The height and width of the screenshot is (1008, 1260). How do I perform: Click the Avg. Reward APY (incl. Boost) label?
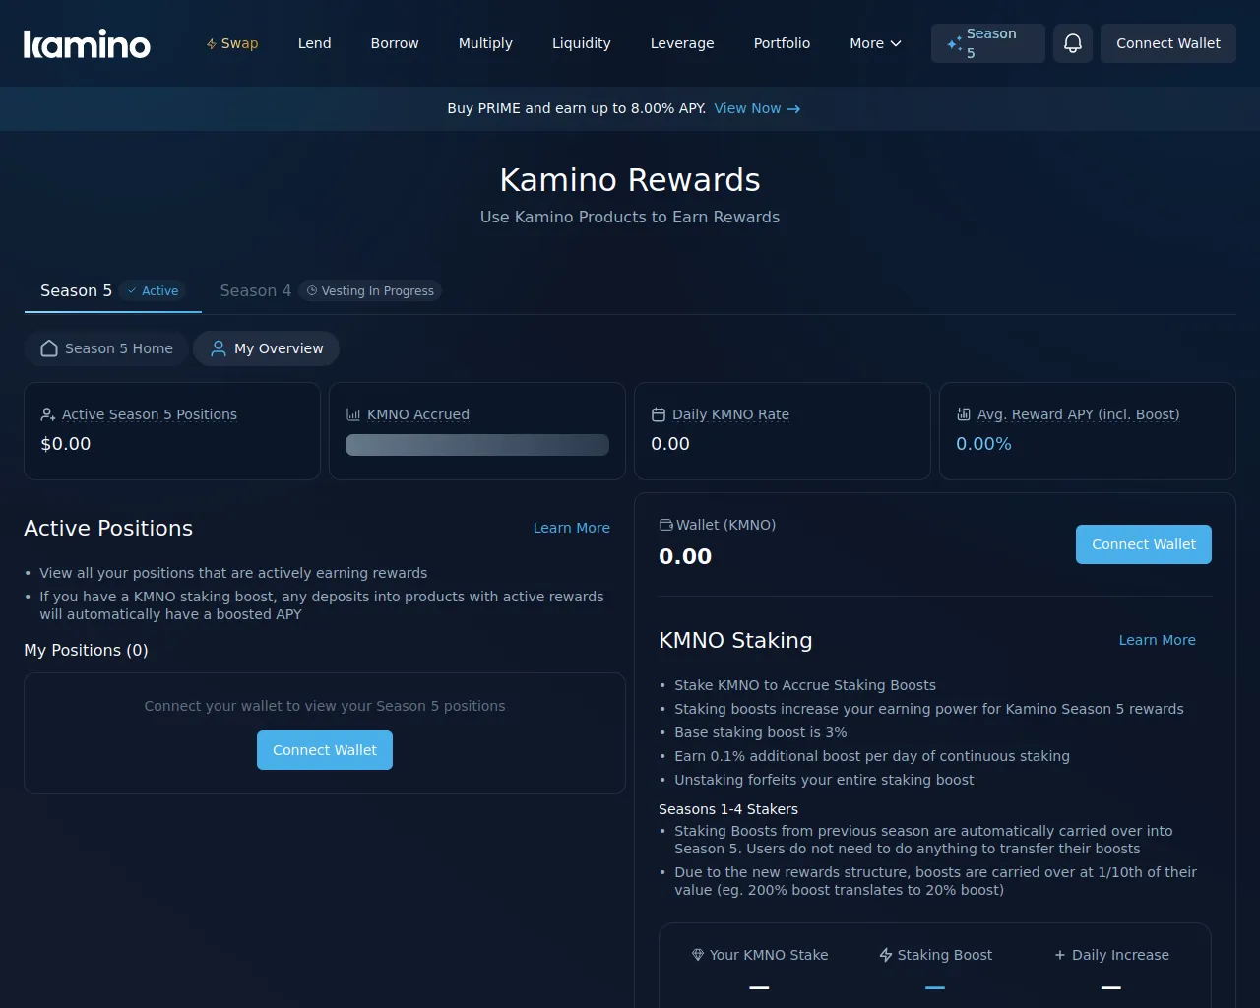(1079, 414)
